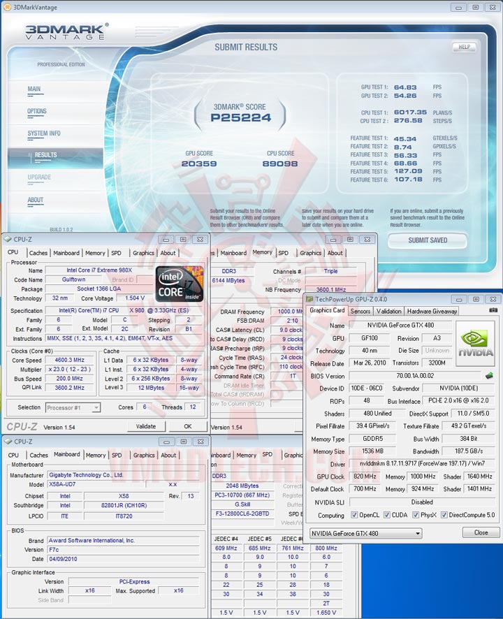
Task: Click the BIOS Version F7c field
Action: click(x=123, y=550)
